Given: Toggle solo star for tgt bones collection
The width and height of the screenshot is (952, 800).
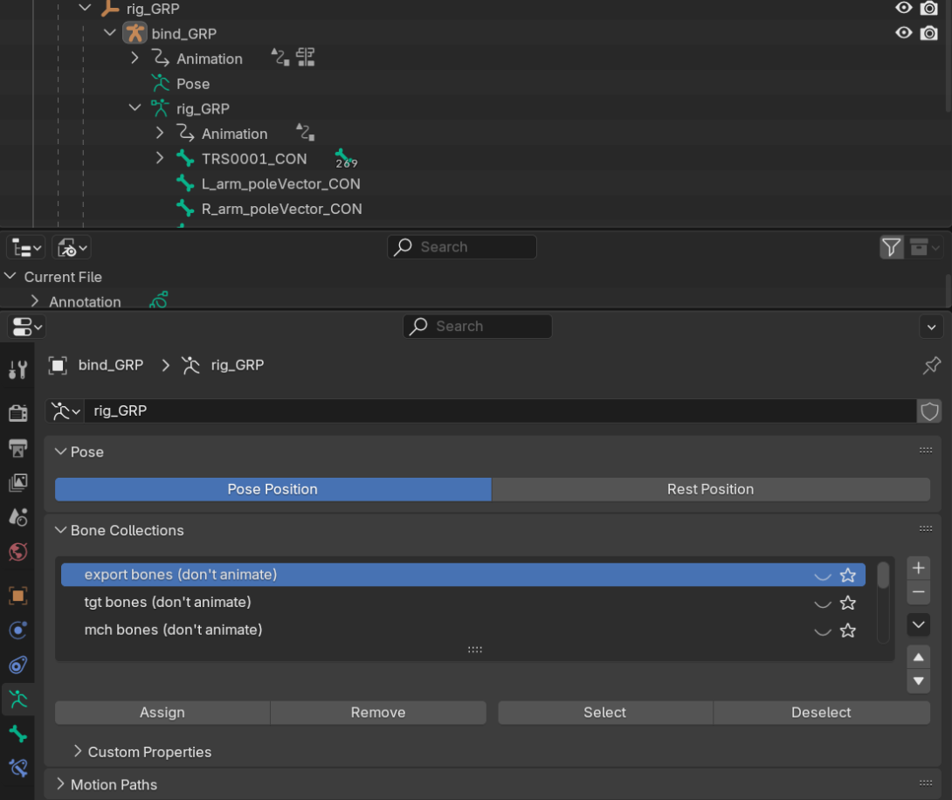Looking at the screenshot, I should pos(847,603).
